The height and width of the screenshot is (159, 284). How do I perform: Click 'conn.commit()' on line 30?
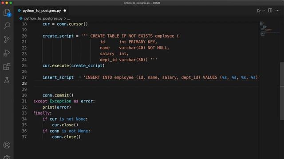click(58, 95)
